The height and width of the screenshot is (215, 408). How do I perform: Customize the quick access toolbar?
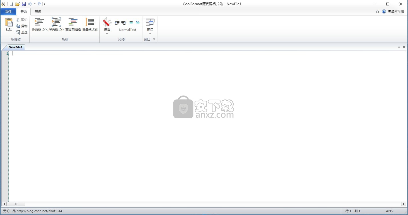tap(45, 4)
